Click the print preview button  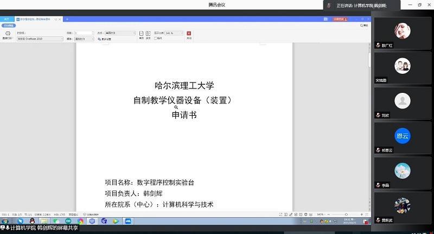point(8,25)
